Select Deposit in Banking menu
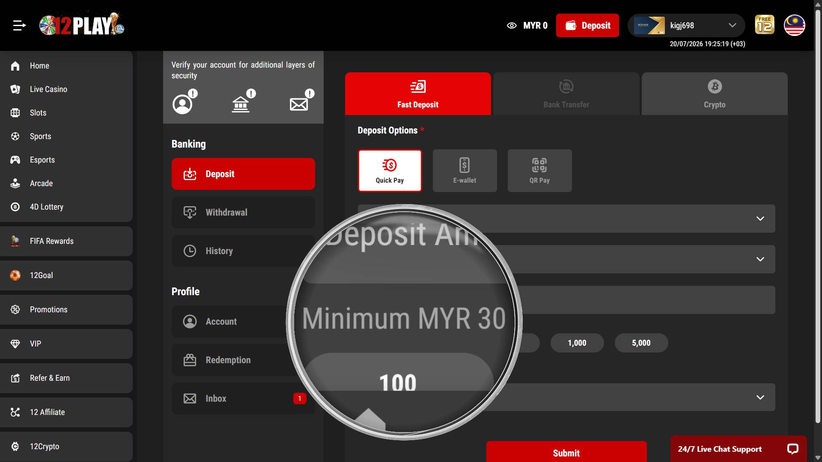 click(x=243, y=174)
